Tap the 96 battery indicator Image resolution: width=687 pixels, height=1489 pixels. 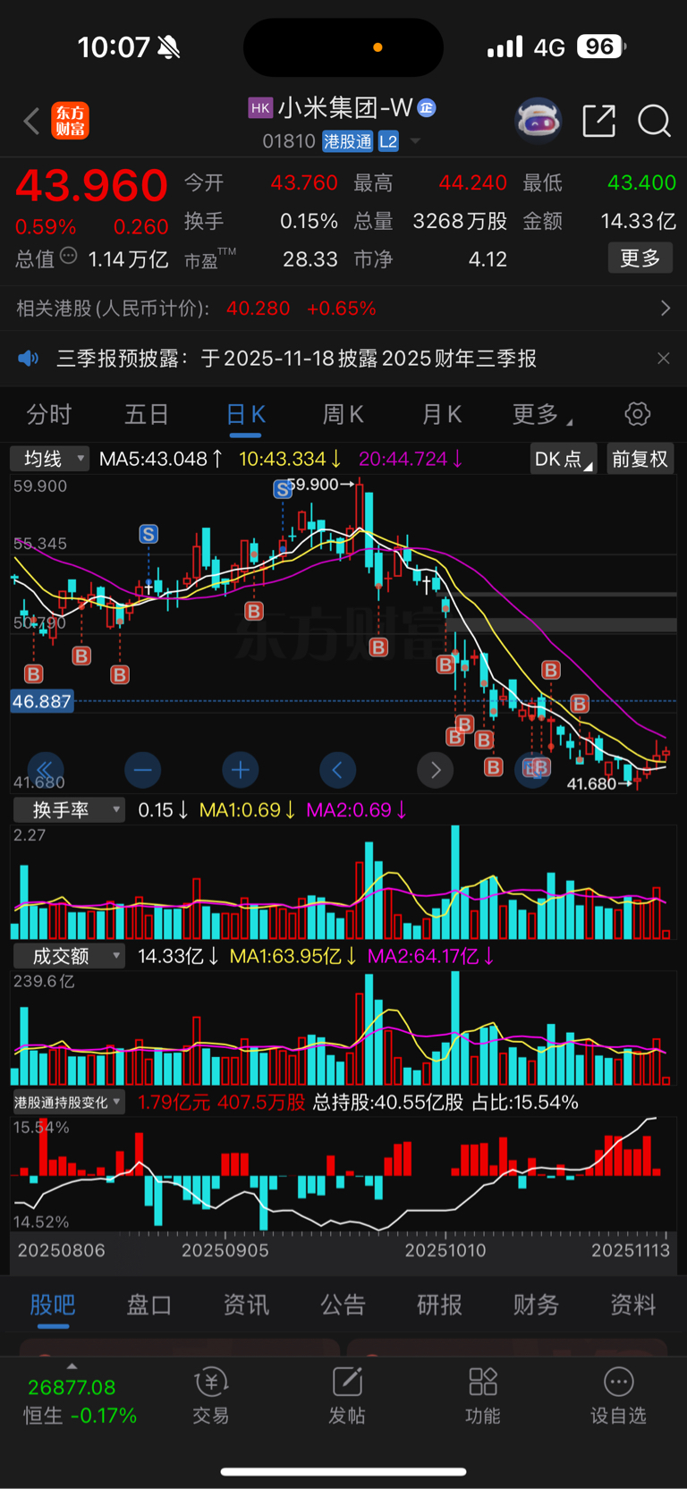pos(600,47)
